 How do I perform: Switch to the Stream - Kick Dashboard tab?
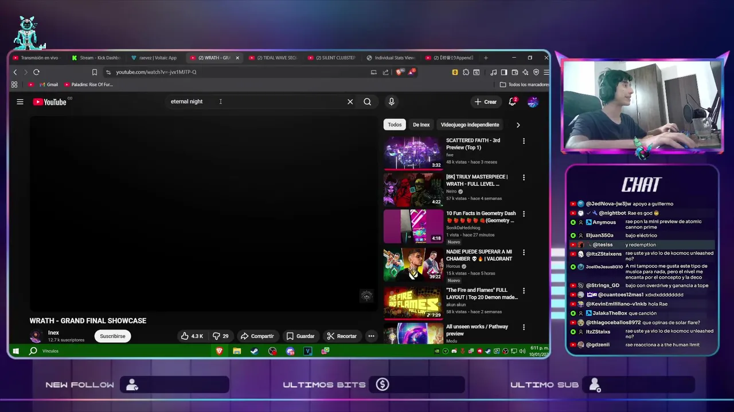click(96, 58)
